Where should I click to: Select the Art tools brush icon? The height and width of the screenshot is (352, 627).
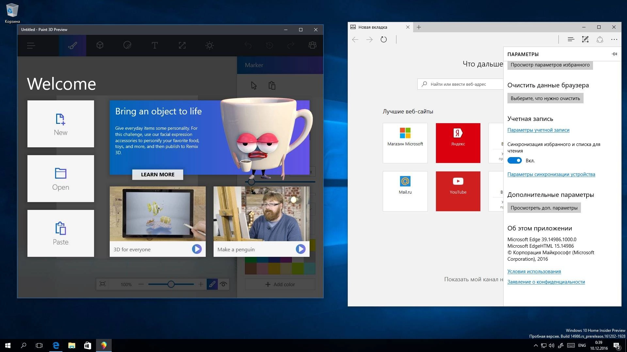click(72, 46)
